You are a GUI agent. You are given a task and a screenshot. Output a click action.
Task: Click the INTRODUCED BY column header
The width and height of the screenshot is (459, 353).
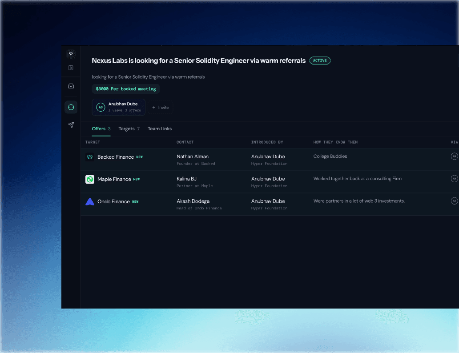(267, 142)
